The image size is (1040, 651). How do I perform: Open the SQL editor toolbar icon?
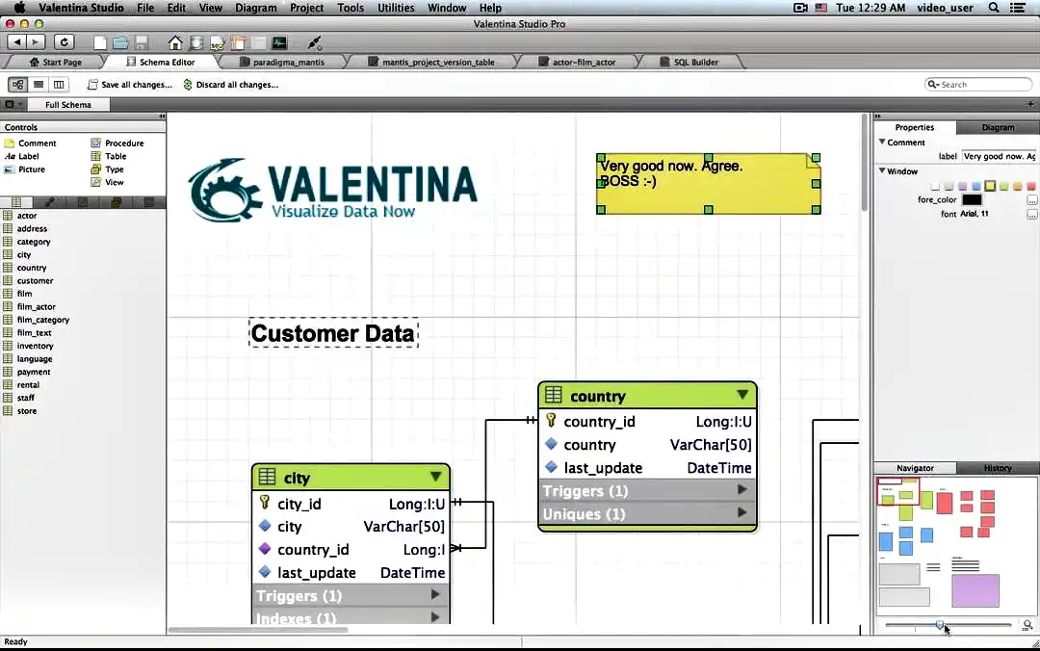tap(217, 42)
